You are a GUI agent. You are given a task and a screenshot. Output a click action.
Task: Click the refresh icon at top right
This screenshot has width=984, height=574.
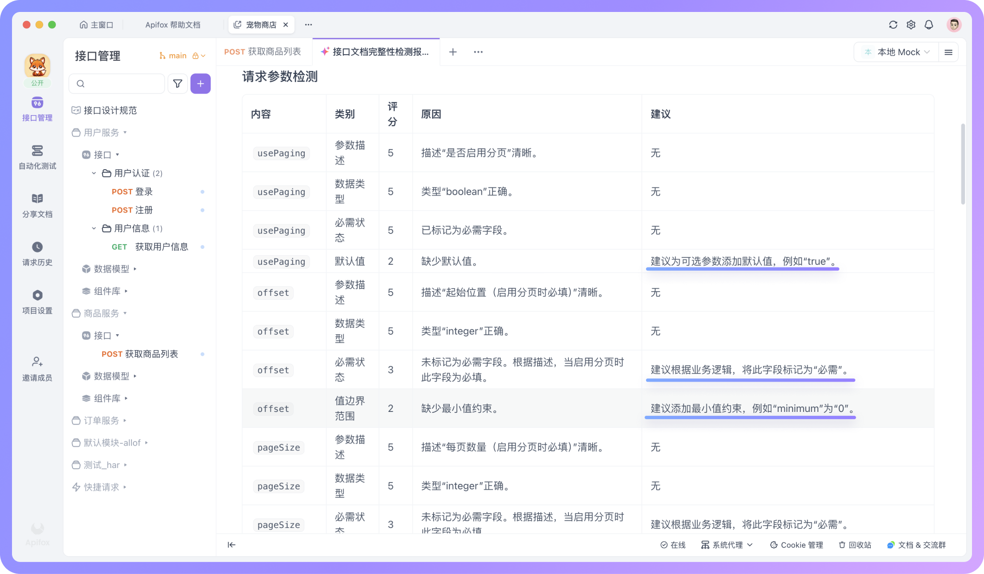pos(893,25)
